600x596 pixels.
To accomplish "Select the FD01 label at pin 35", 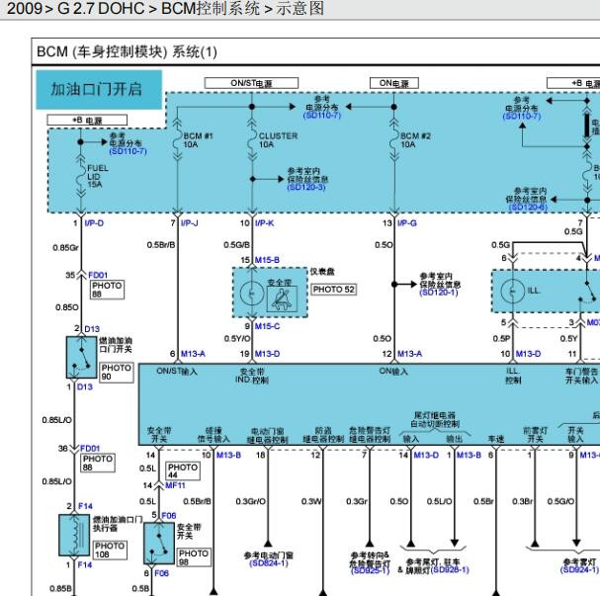I will tap(98, 275).
